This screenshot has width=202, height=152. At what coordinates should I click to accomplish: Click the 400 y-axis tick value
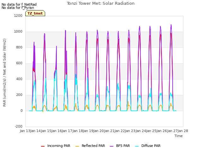(x=19, y=79)
